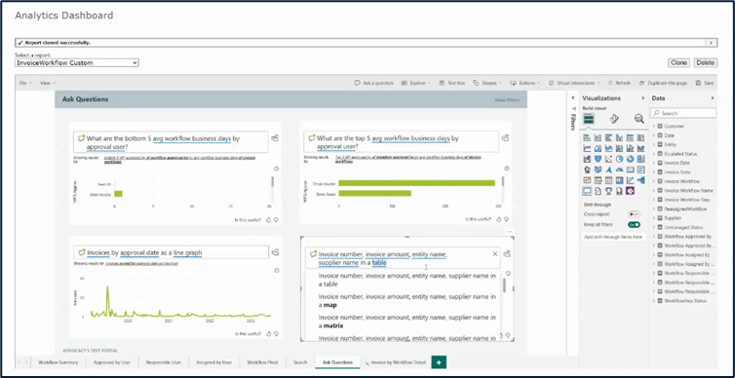This screenshot has height=378, width=735.
Task: Toggle the Keep all filters switch
Action: click(634, 225)
